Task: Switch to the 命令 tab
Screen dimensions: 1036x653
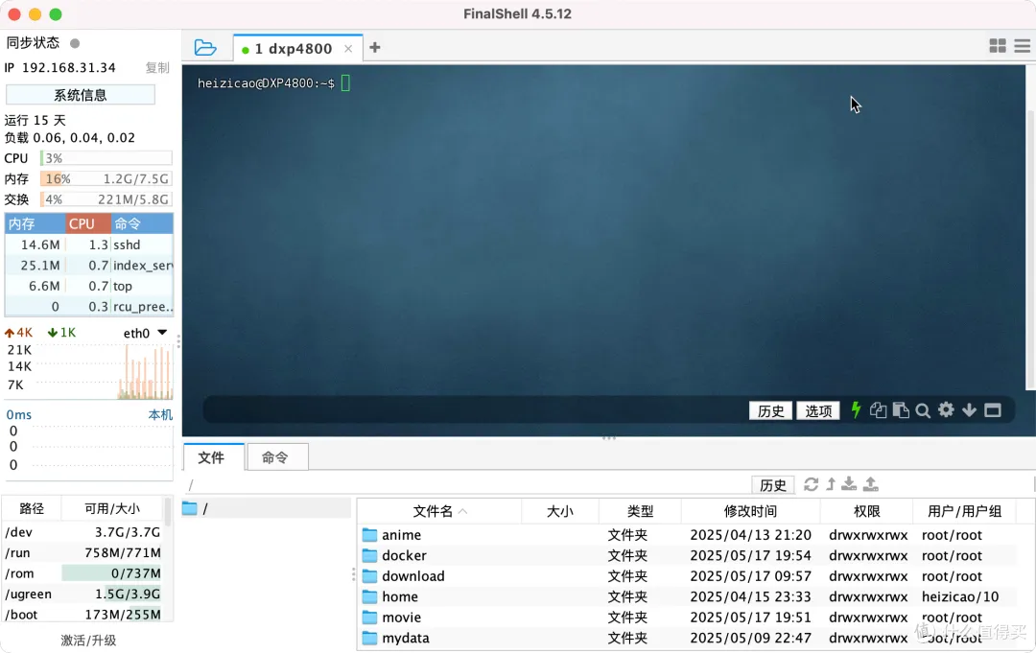Action: (x=275, y=457)
